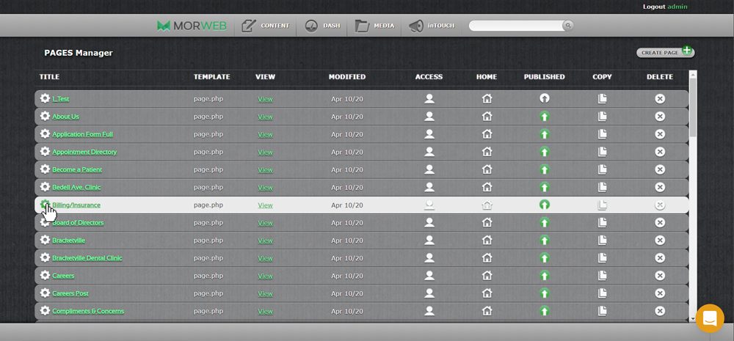Click View link for Careers row
Image resolution: width=734 pixels, height=341 pixels.
265,276
